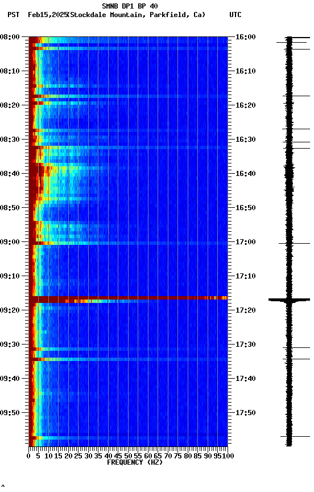Click the spectrogram streak near 08:03
The image size is (314, 492).
(128, 48)
